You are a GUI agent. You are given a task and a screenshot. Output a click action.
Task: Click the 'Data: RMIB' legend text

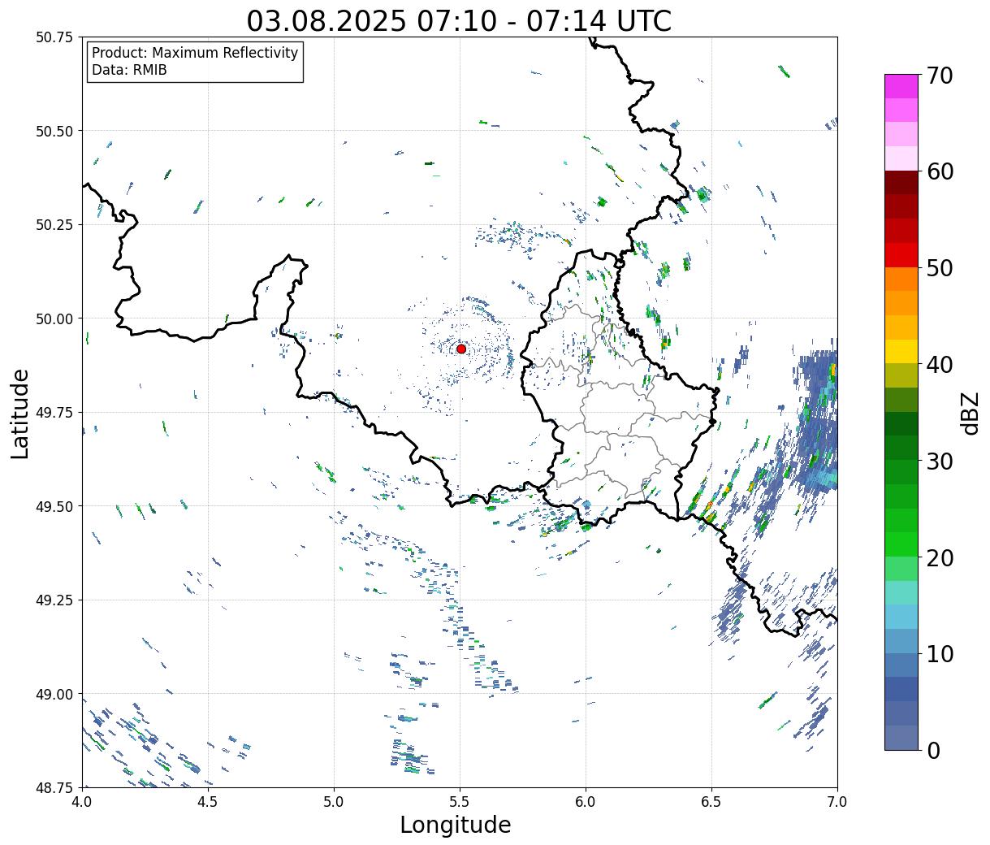pyautogui.click(x=129, y=70)
